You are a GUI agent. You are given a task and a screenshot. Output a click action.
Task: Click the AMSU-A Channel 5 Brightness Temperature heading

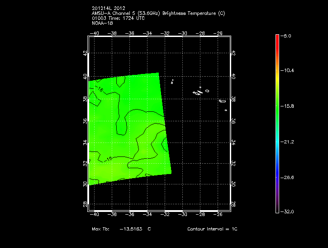(x=158, y=13)
